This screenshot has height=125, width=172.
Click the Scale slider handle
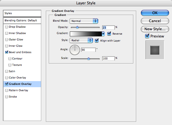[89, 59]
